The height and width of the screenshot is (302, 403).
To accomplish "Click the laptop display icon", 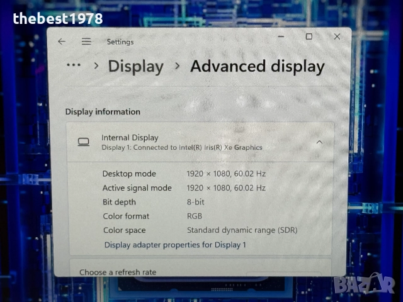I will [84, 142].
